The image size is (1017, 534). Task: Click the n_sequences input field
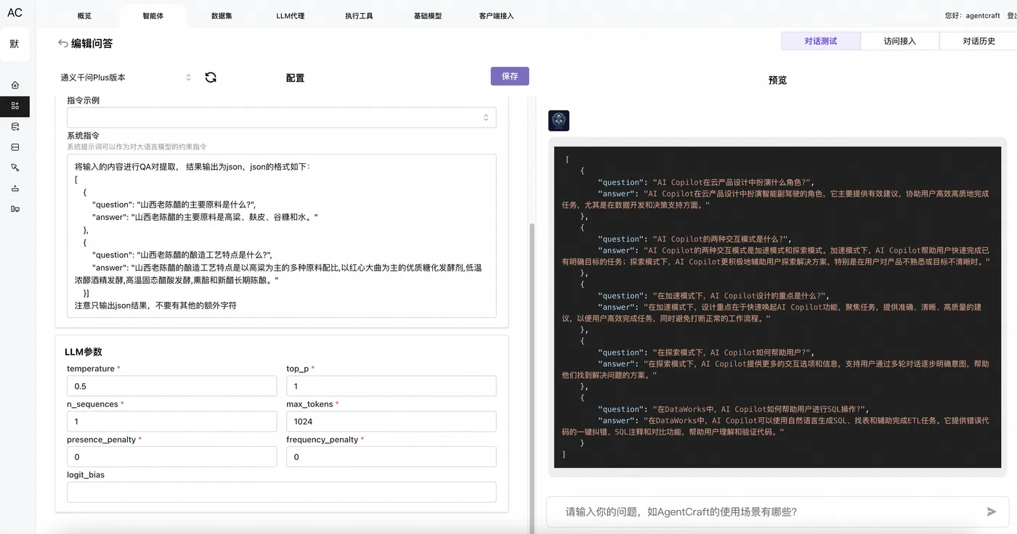click(x=171, y=422)
